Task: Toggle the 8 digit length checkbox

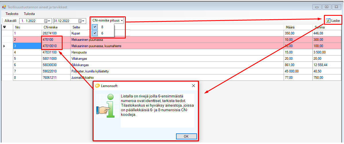Action: tap(95, 27)
